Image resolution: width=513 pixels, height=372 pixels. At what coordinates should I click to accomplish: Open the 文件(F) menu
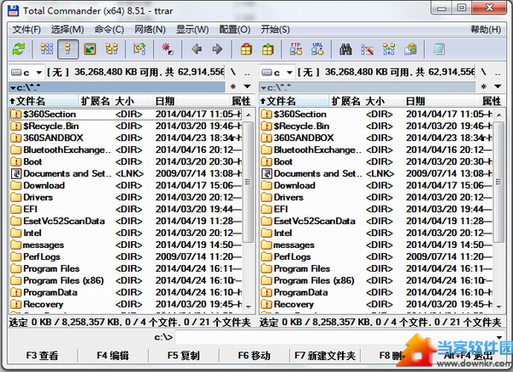coord(27,29)
